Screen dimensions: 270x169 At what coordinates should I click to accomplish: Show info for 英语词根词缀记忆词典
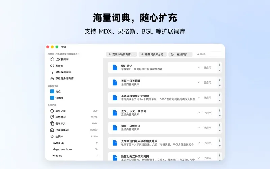pos(220,95)
